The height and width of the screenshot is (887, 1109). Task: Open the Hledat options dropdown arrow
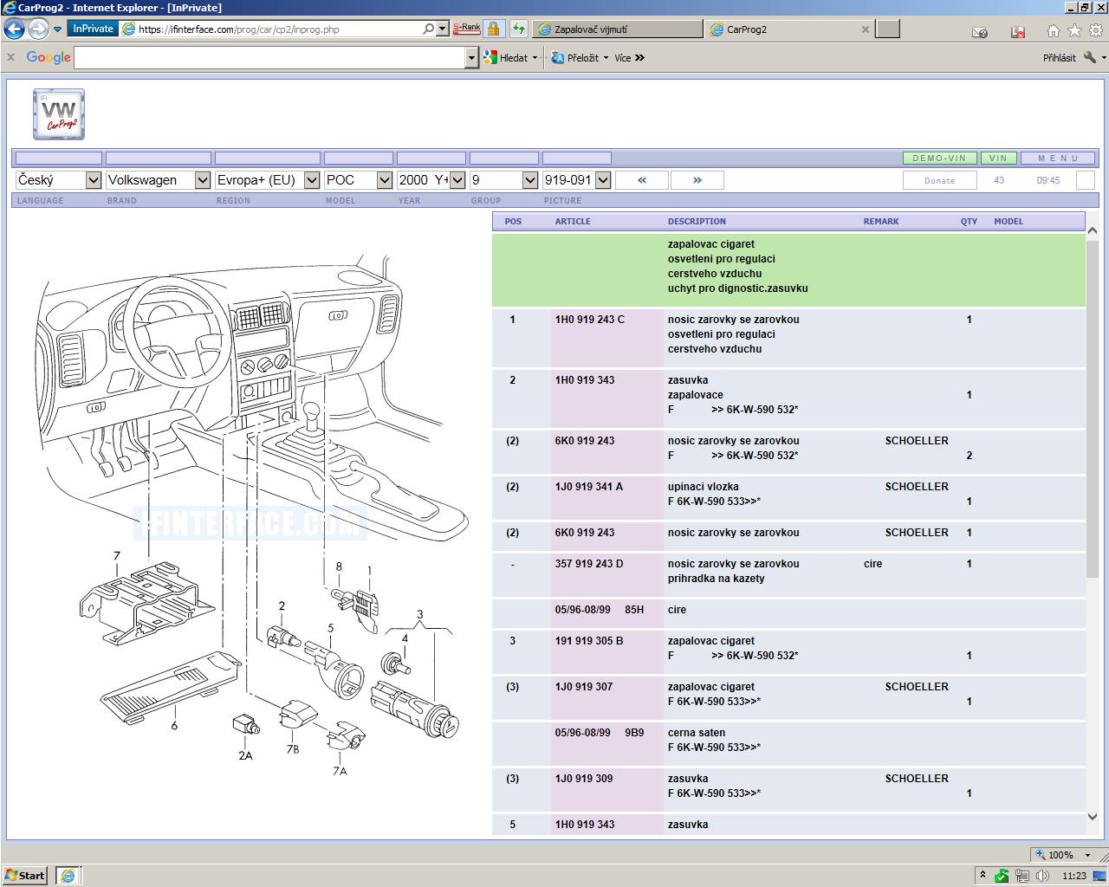[x=535, y=58]
